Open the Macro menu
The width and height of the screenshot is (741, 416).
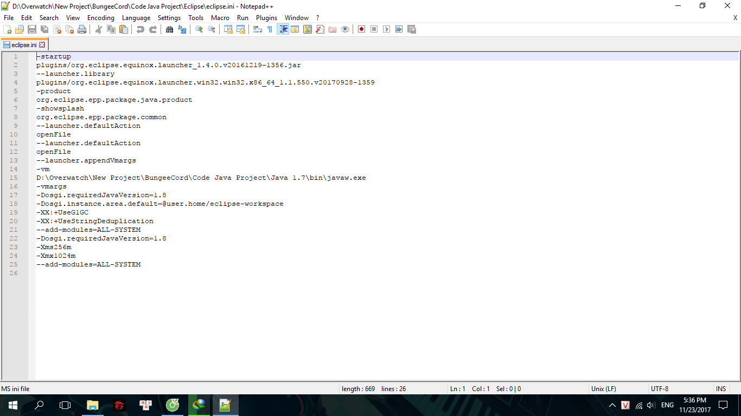[220, 18]
